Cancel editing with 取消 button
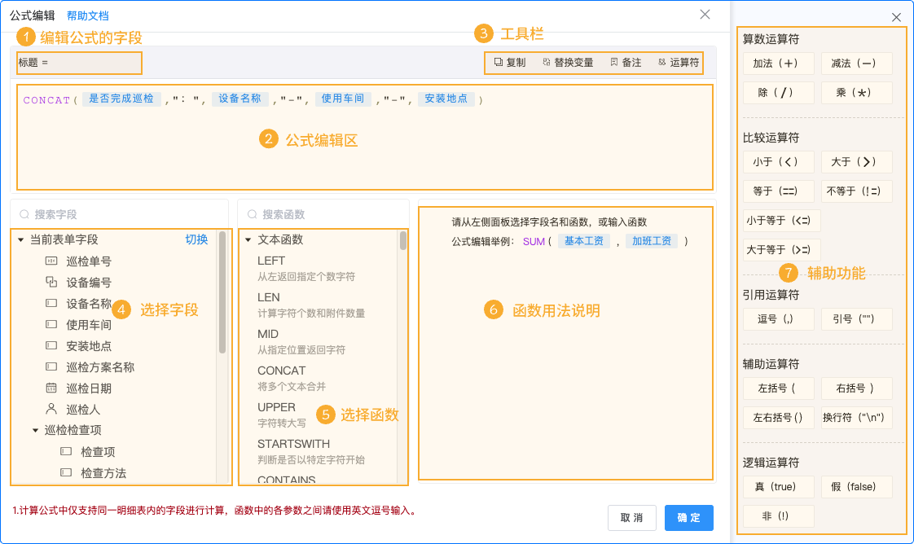 631,517
